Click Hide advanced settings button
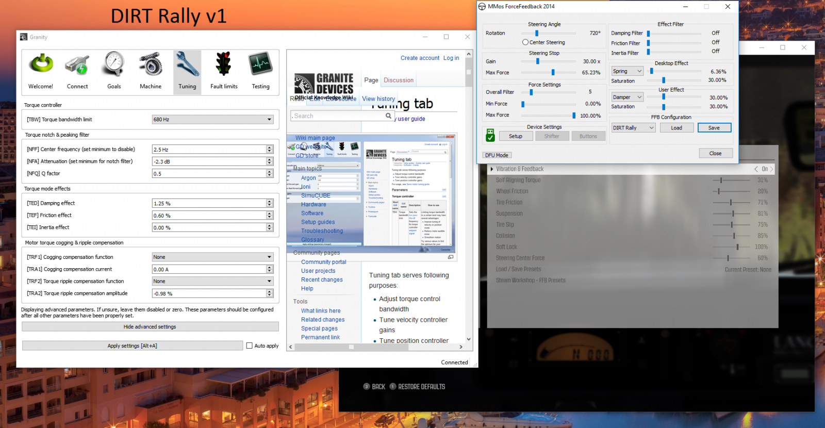825x428 pixels. pos(150,327)
